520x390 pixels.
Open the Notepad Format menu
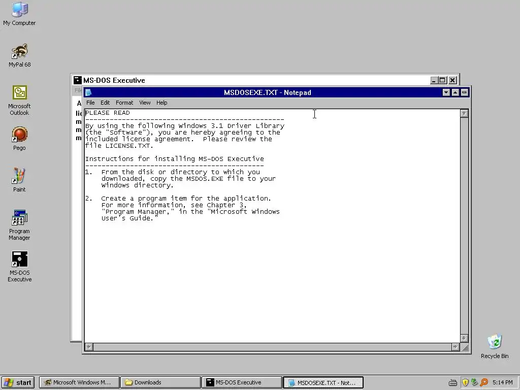click(x=124, y=103)
